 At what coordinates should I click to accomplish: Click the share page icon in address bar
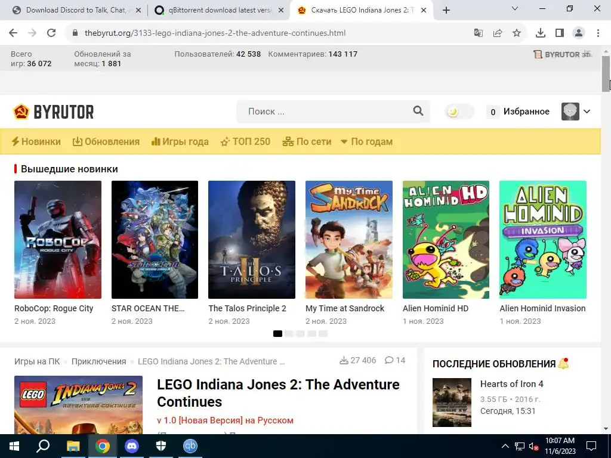pyautogui.click(x=498, y=33)
